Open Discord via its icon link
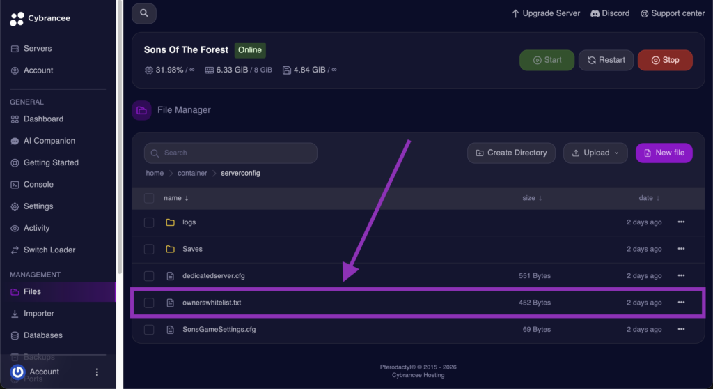Image resolution: width=713 pixels, height=389 pixels. 595,13
